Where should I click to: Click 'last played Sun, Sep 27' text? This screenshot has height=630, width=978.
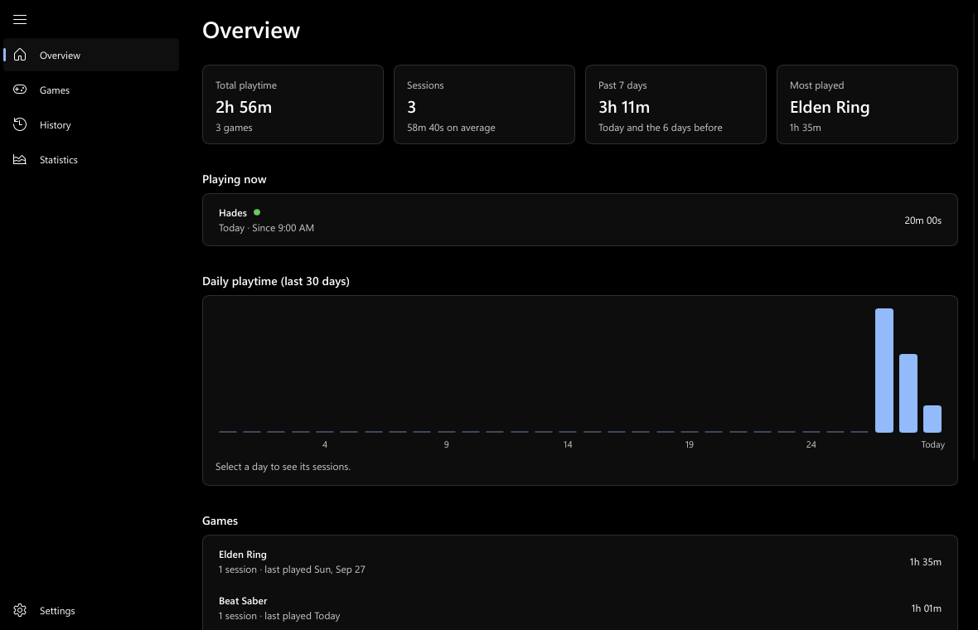point(315,569)
